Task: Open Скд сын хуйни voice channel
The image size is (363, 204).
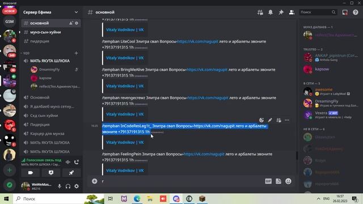Action: click(x=51, y=116)
